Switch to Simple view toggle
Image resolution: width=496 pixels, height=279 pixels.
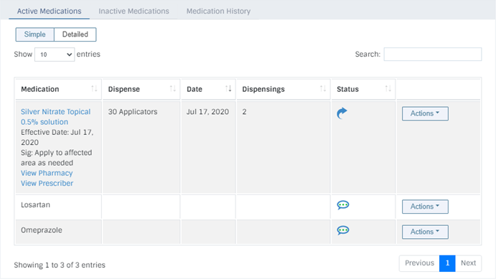point(34,34)
